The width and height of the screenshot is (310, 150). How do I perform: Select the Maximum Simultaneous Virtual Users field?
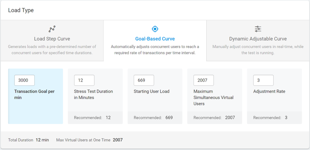pos(203,80)
